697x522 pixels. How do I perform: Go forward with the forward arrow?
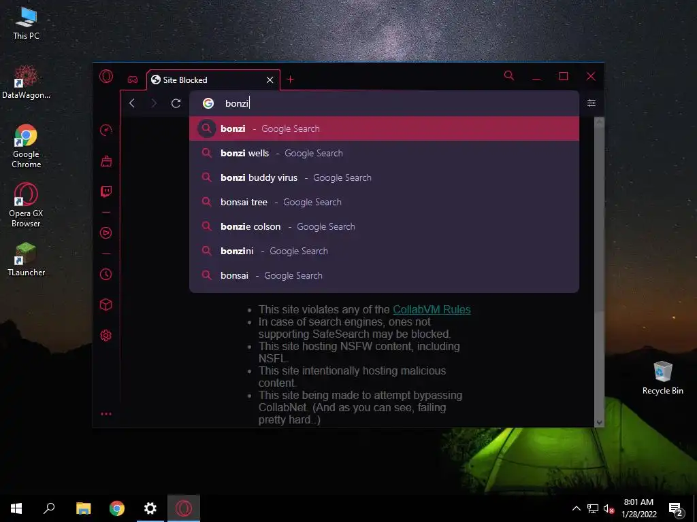click(154, 103)
